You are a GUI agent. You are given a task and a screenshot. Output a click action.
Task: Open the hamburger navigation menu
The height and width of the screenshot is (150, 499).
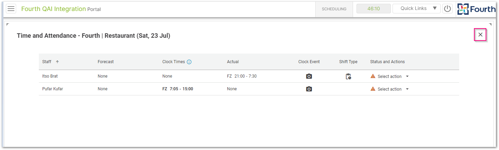coord(11,9)
